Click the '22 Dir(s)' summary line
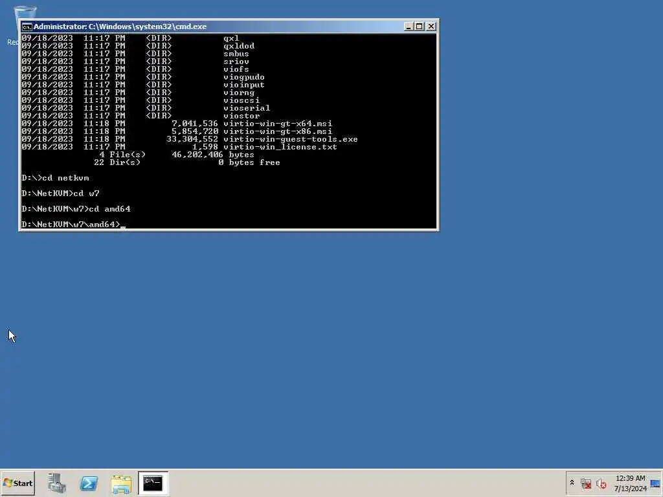 click(x=187, y=162)
